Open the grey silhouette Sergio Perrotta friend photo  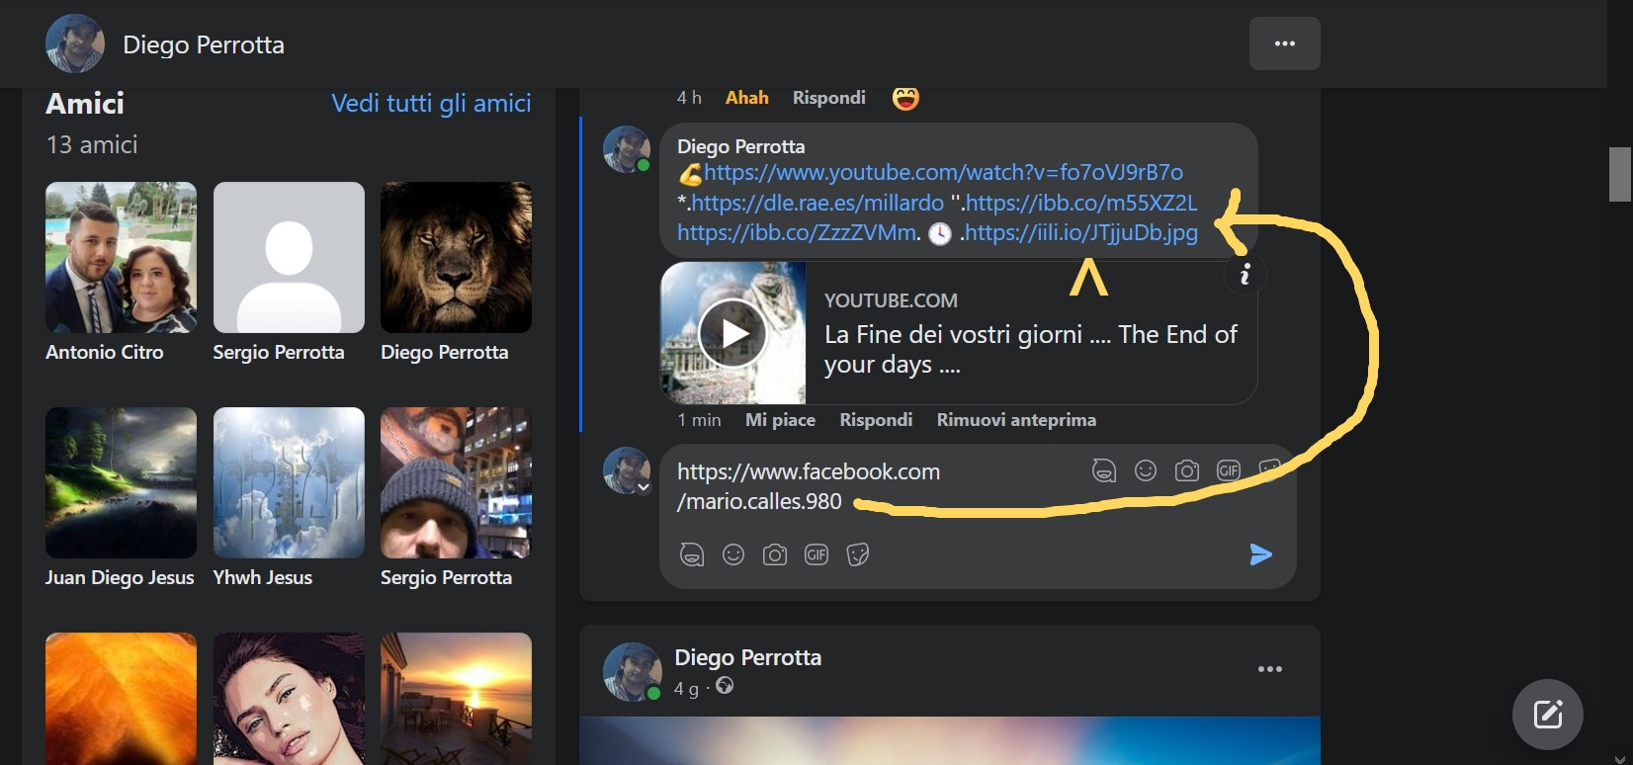point(289,257)
